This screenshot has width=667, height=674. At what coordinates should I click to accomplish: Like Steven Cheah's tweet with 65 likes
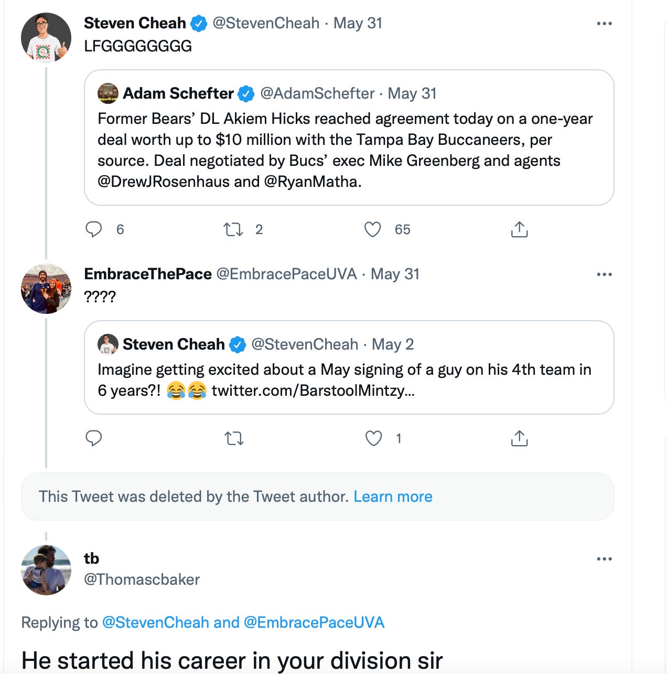[x=373, y=229]
